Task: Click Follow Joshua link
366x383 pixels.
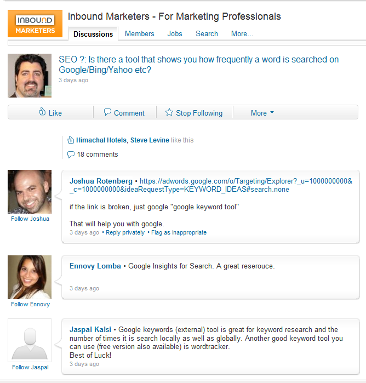Action: tap(30, 219)
